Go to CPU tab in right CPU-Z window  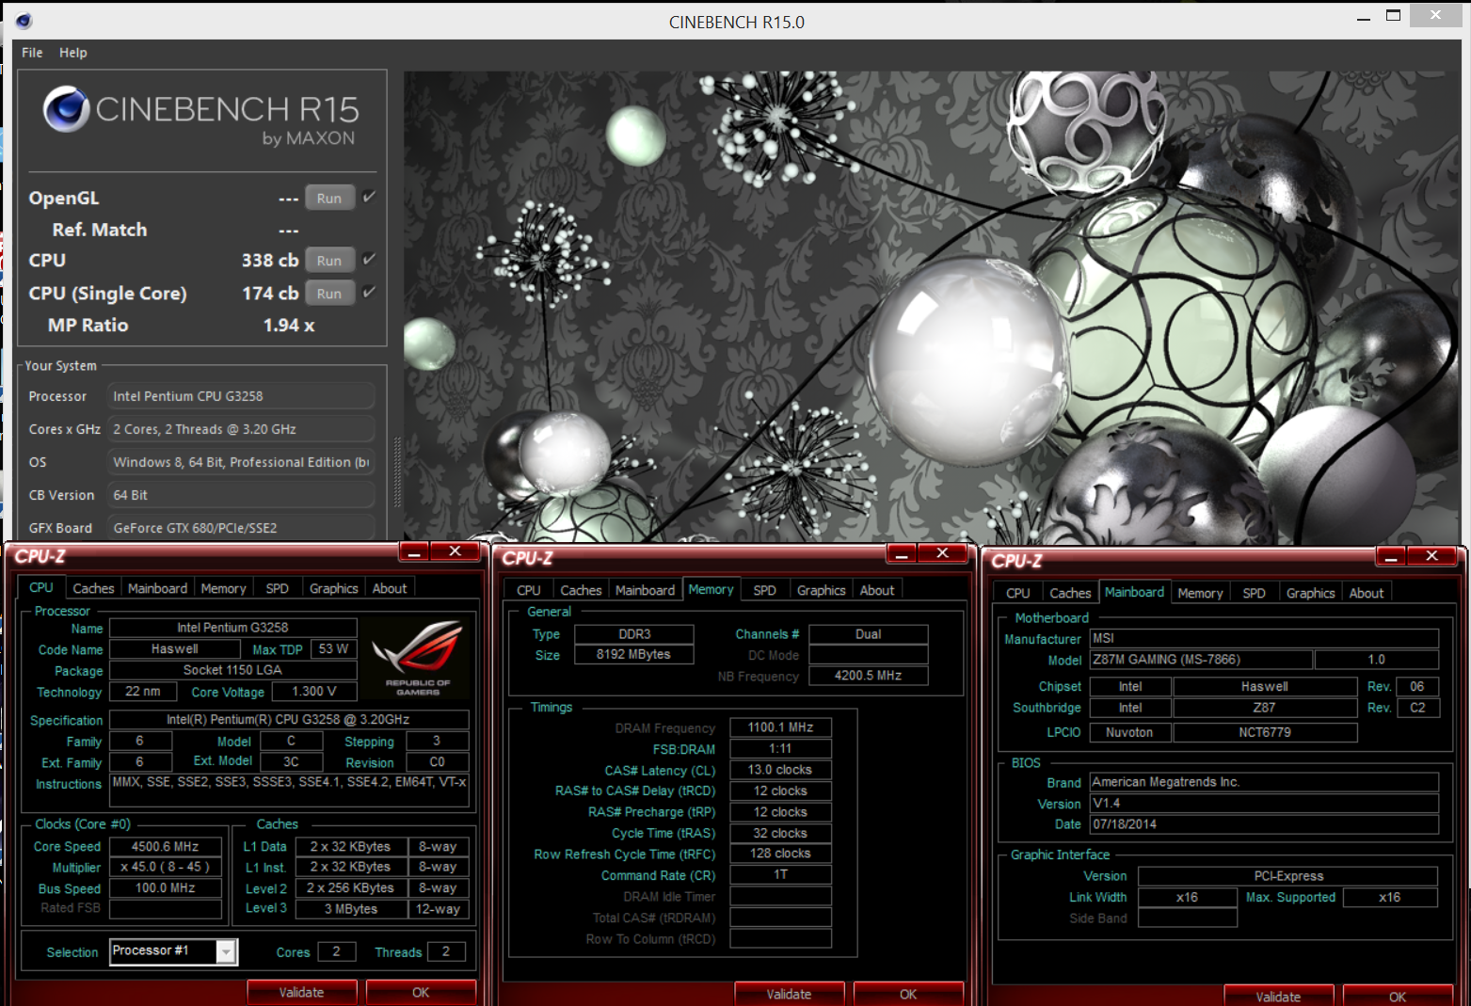[1017, 593]
